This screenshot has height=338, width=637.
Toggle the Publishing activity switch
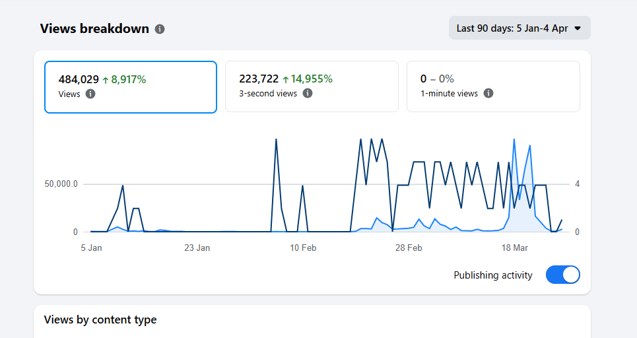[562, 275]
